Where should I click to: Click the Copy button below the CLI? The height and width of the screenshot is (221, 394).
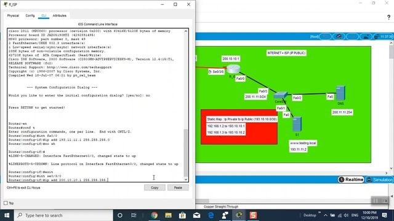tap(155, 188)
